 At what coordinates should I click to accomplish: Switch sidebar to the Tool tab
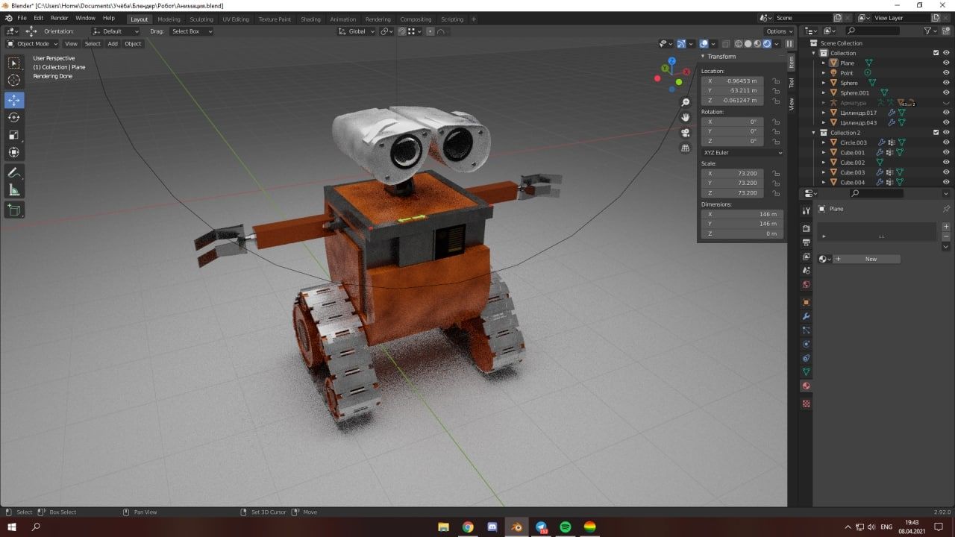792,83
